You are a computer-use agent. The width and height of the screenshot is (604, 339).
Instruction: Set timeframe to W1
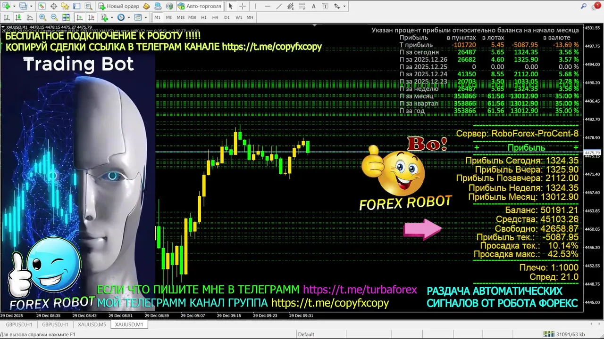tap(239, 17)
